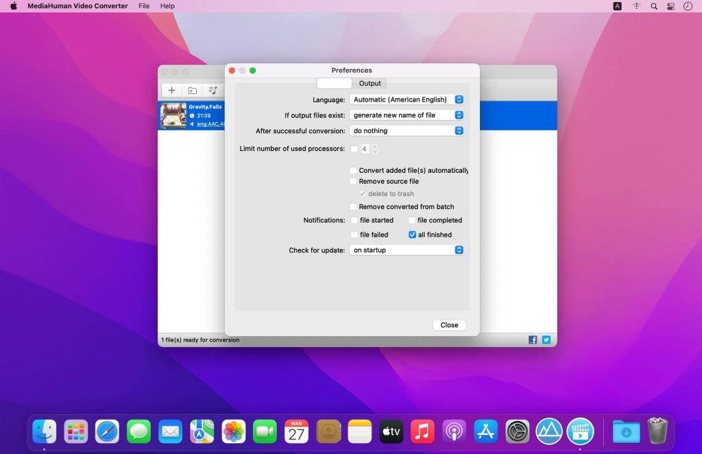Enable Remove source file option
The image size is (702, 454).
click(x=354, y=181)
